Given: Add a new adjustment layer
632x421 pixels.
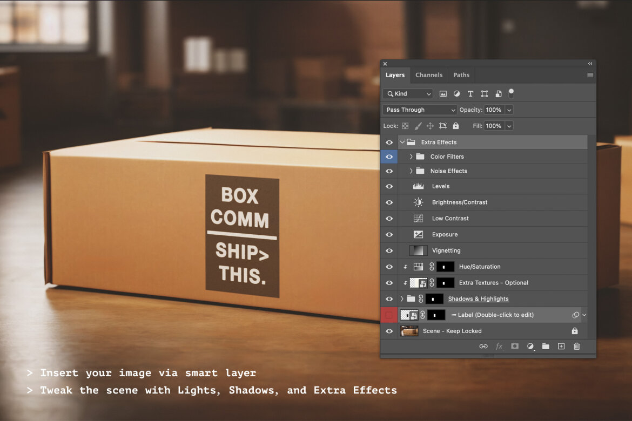Looking at the screenshot, I should point(530,346).
